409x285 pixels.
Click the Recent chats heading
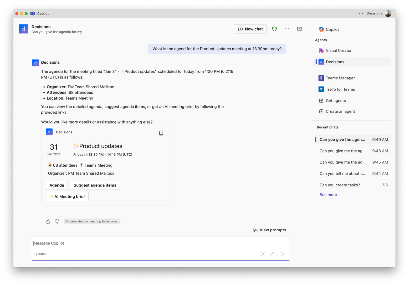pos(328,127)
